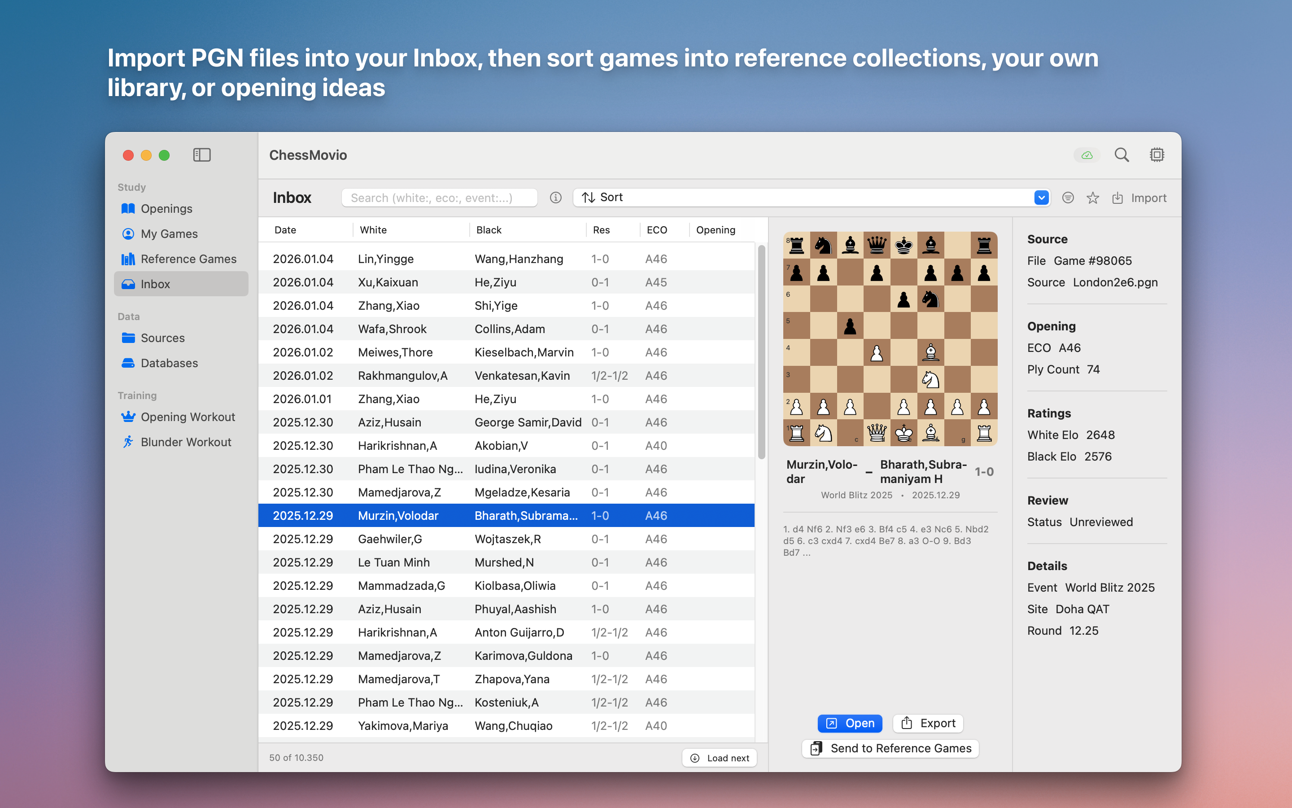Toggle the round filter icon near the star
The image size is (1292, 808).
point(1068,198)
